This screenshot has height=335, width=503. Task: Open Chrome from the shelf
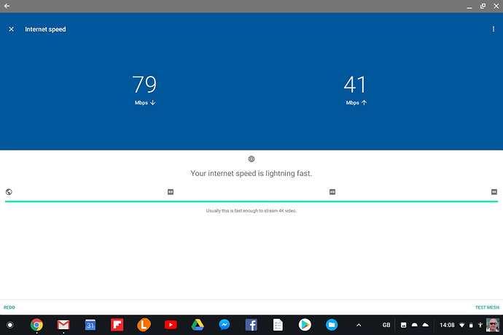36,325
